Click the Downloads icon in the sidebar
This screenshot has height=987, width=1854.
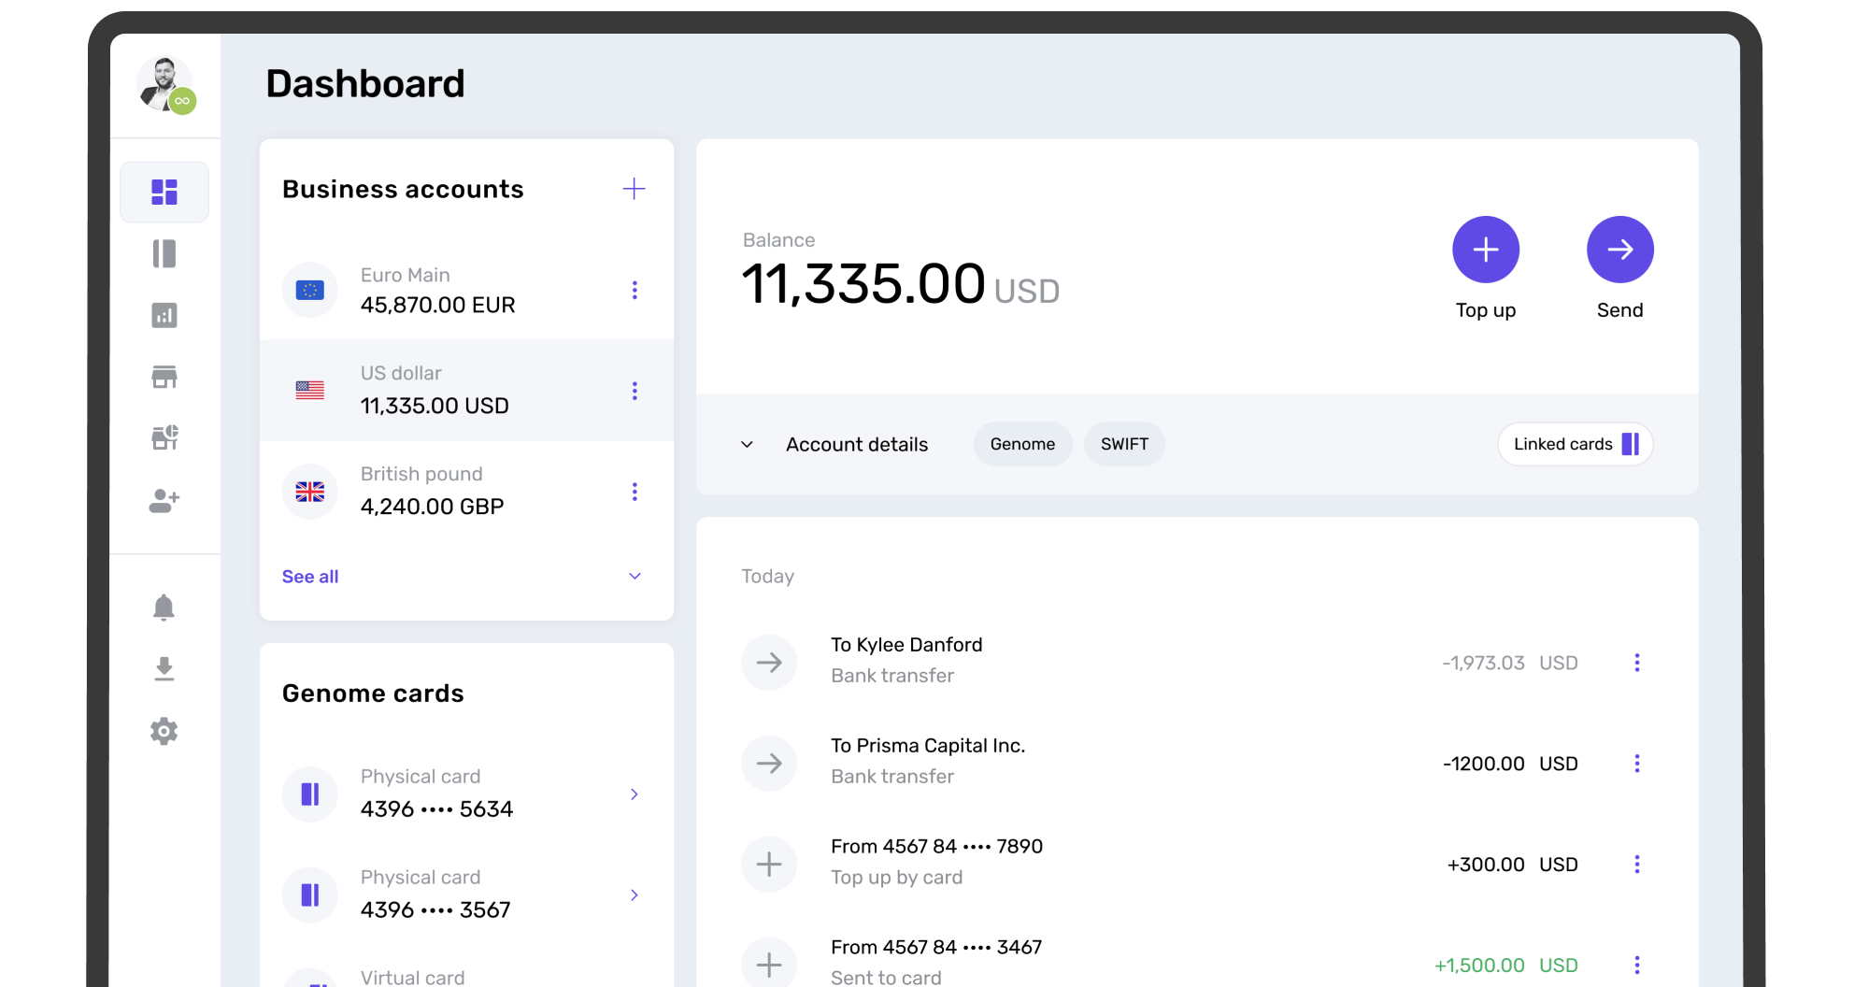164,669
